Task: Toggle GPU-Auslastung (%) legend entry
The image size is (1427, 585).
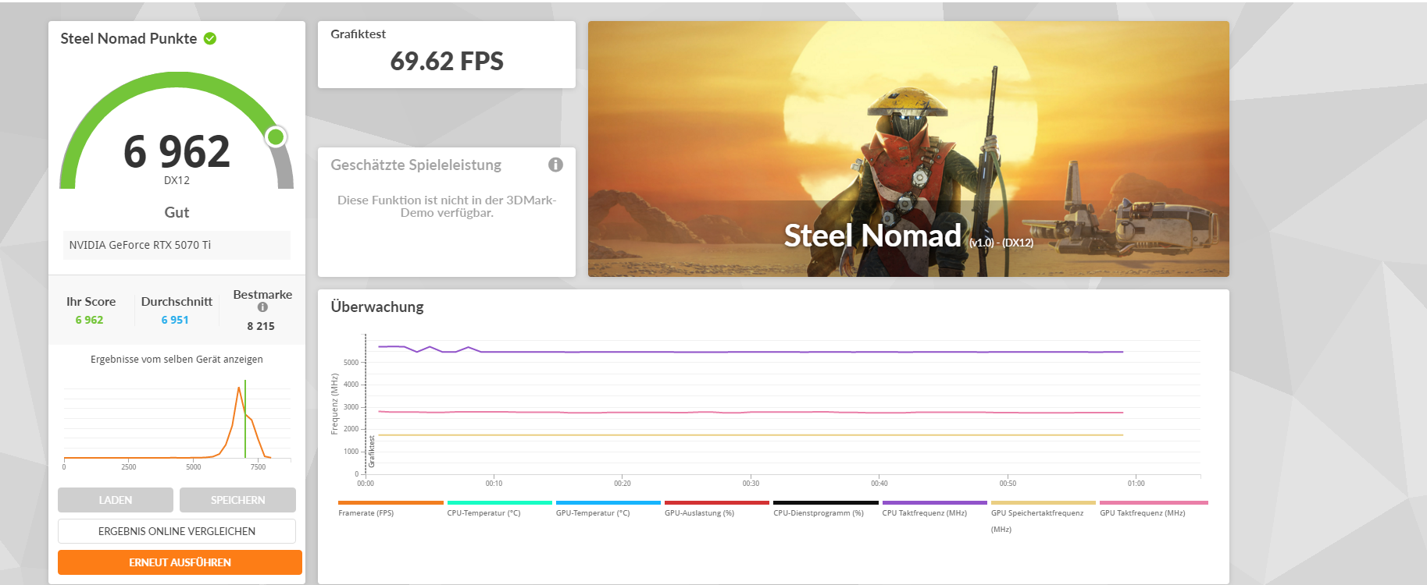Action: [x=716, y=509]
